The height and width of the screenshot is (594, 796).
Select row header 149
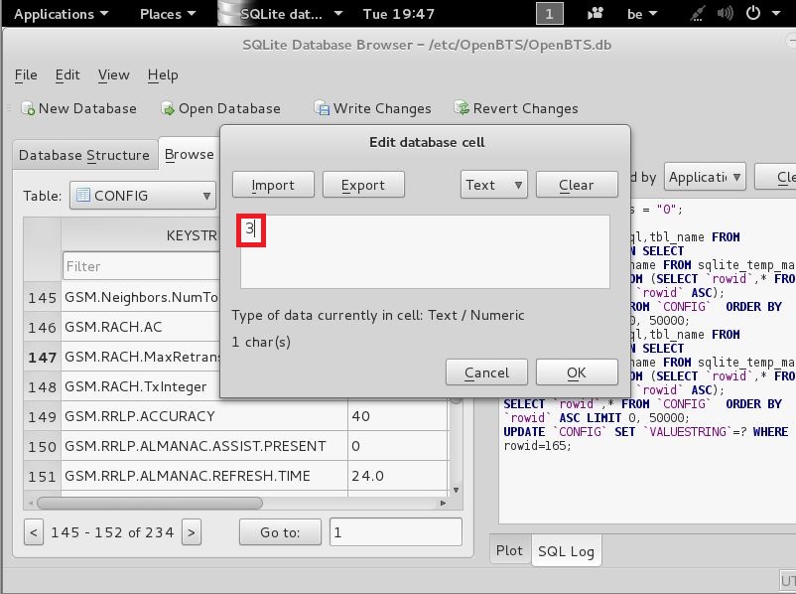coord(42,416)
